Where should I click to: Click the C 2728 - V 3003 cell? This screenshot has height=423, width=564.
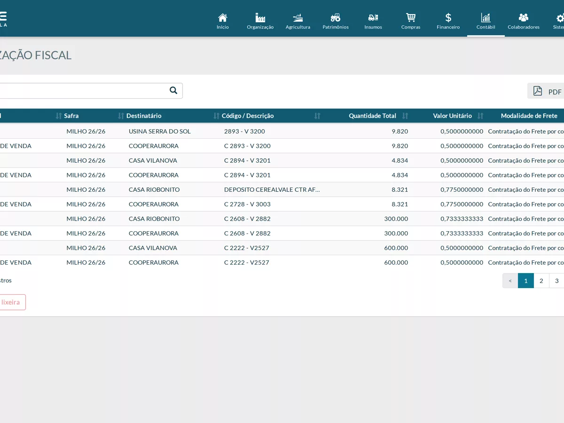[247, 204]
